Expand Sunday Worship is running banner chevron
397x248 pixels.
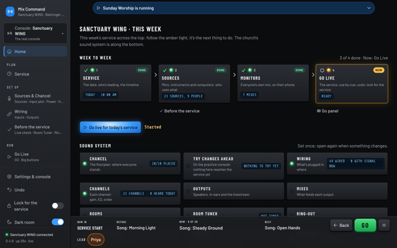(369, 8)
